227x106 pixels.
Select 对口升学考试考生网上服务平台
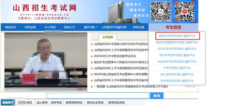point(177,49)
